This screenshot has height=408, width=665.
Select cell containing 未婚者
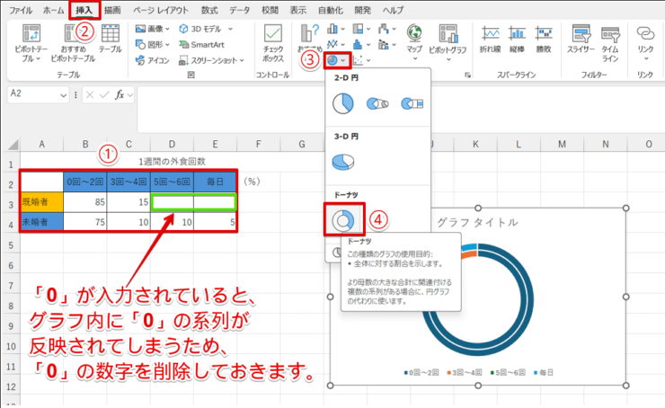pos(42,222)
